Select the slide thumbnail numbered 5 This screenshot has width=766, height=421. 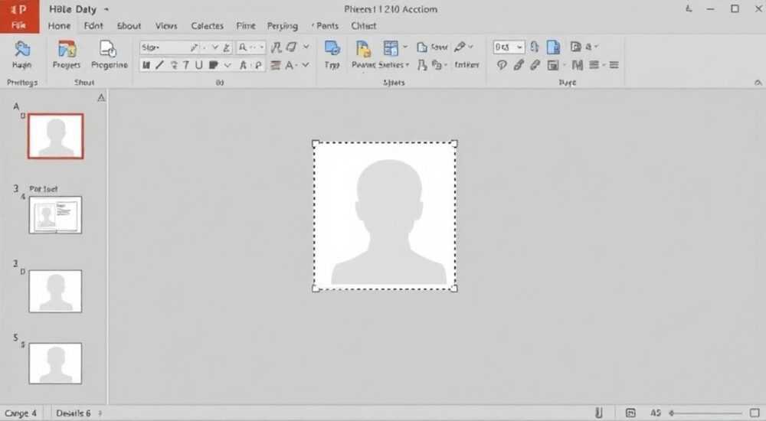click(55, 364)
